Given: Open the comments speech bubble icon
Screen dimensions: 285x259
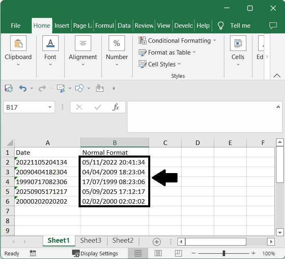Looking at the screenshot, I should click(x=273, y=25).
